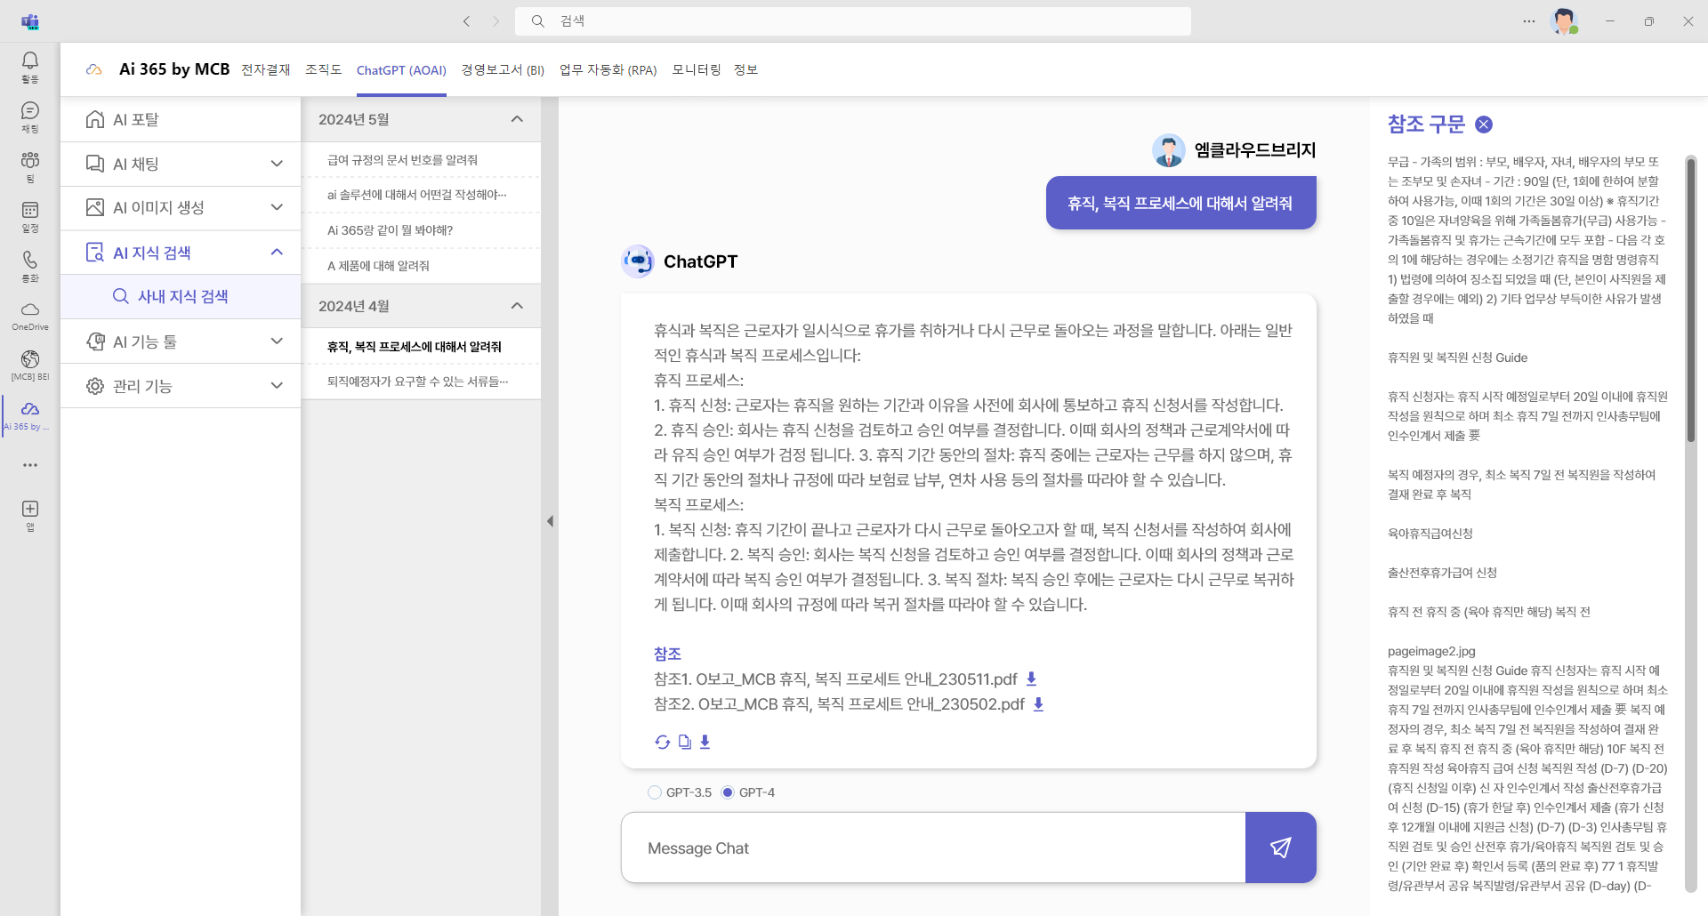Expand the AI 채팅 menu
Image resolution: width=1708 pixels, height=916 pixels.
pyautogui.click(x=276, y=163)
